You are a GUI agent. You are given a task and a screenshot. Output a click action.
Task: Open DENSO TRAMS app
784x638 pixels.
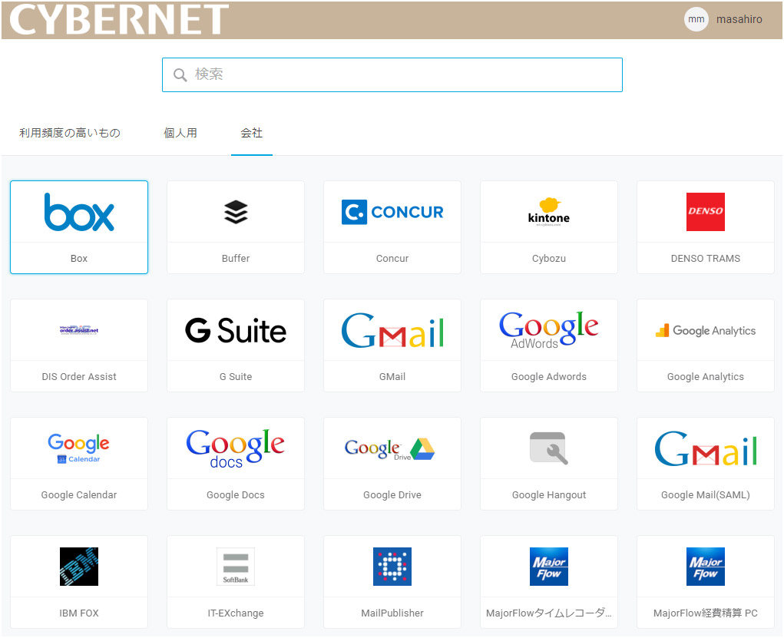(x=706, y=226)
